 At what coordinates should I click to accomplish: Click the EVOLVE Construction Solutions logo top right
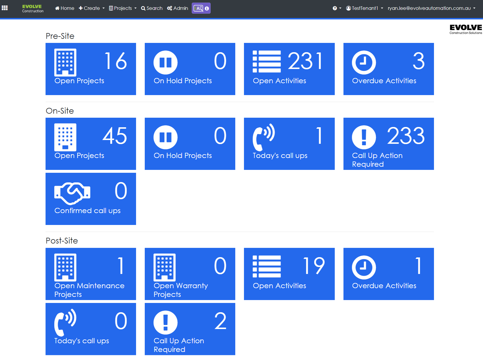(x=465, y=29)
